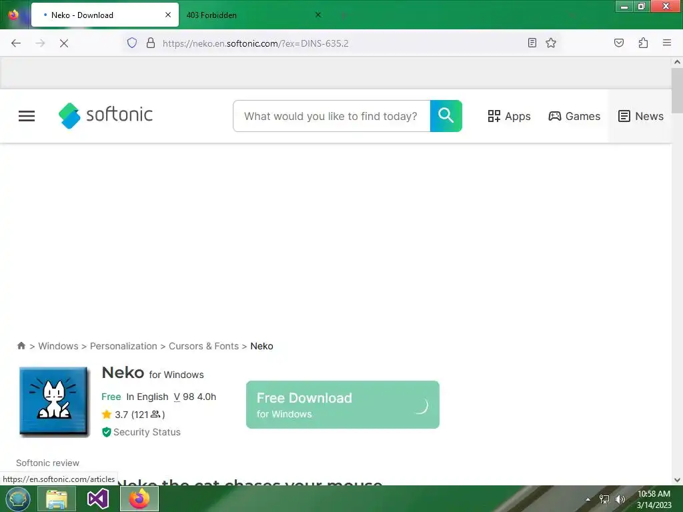This screenshot has height=512, width=683.
Task: Open Cursors & Fonts breadcrumb link
Action: (203, 346)
